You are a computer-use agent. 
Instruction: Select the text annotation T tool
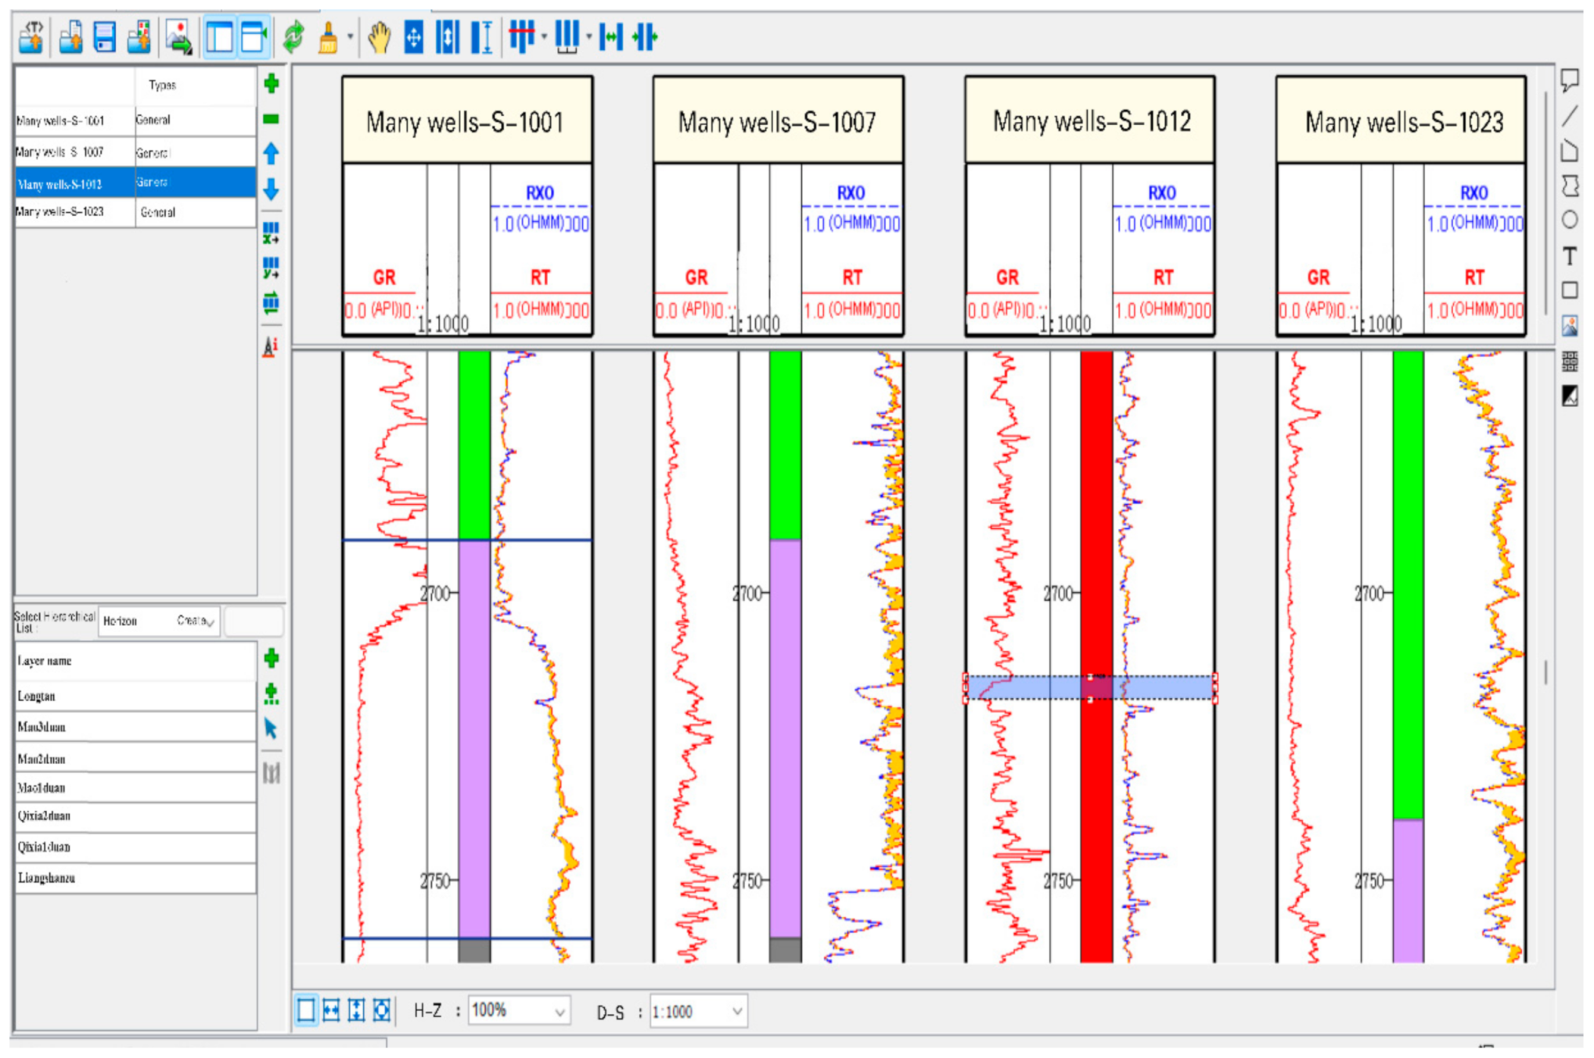tap(1569, 256)
